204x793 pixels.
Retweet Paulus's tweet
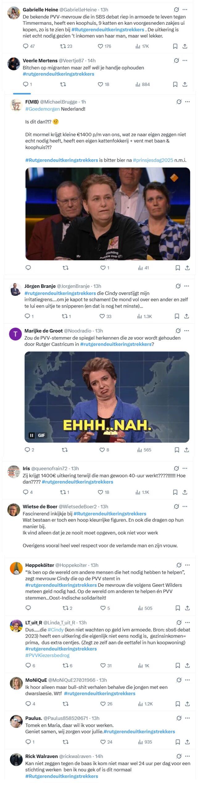65,742
